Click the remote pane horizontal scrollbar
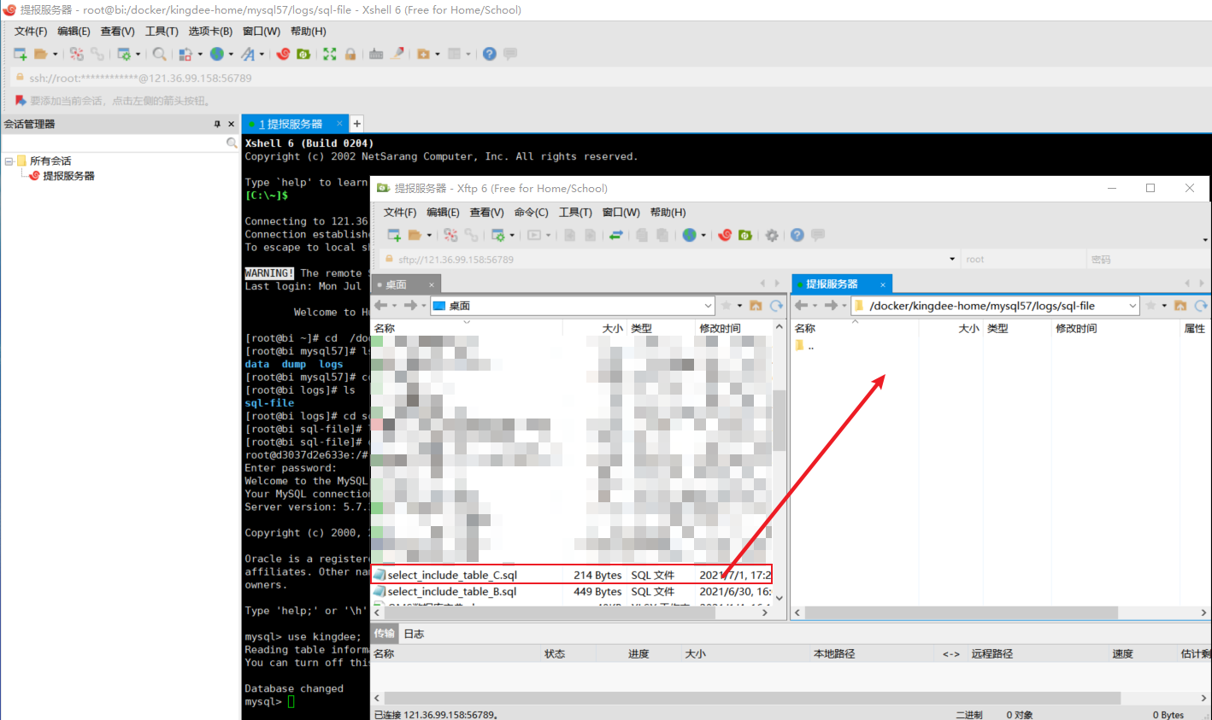This screenshot has width=1212, height=720. click(x=961, y=612)
